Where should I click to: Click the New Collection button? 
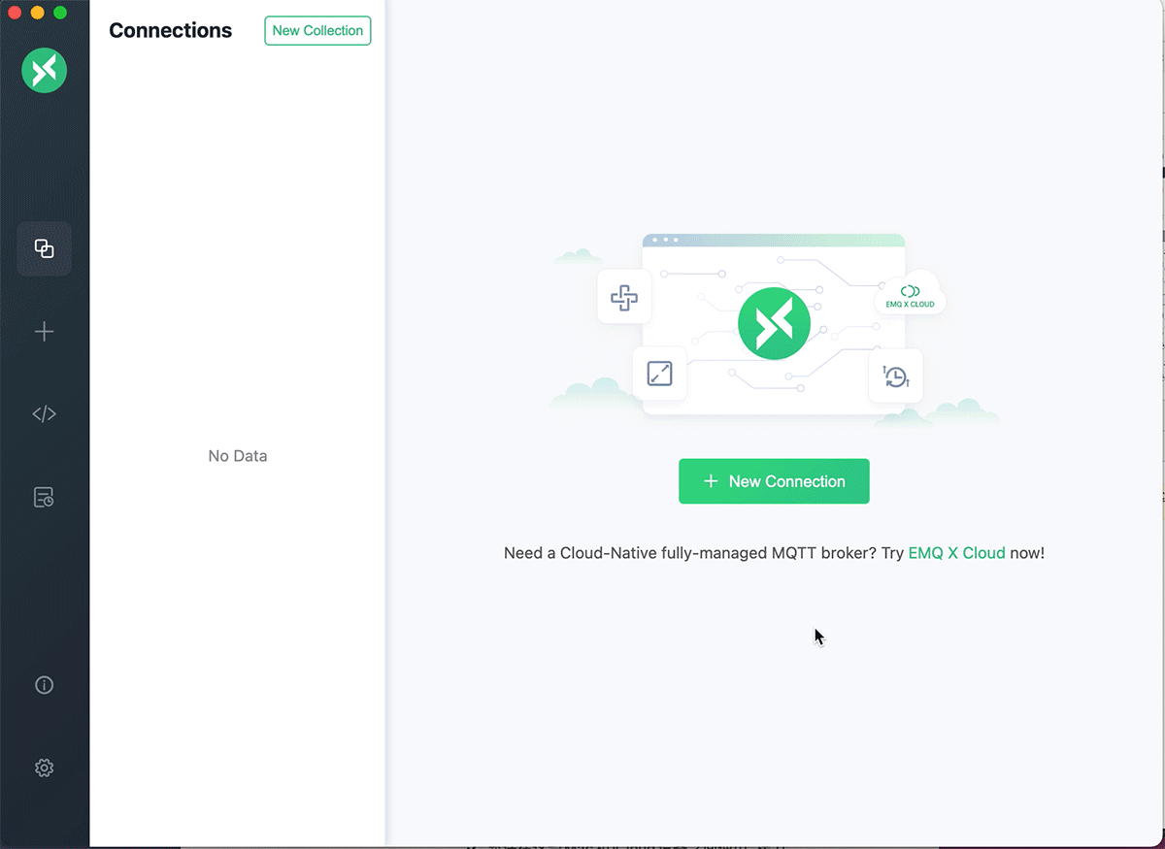coord(317,30)
